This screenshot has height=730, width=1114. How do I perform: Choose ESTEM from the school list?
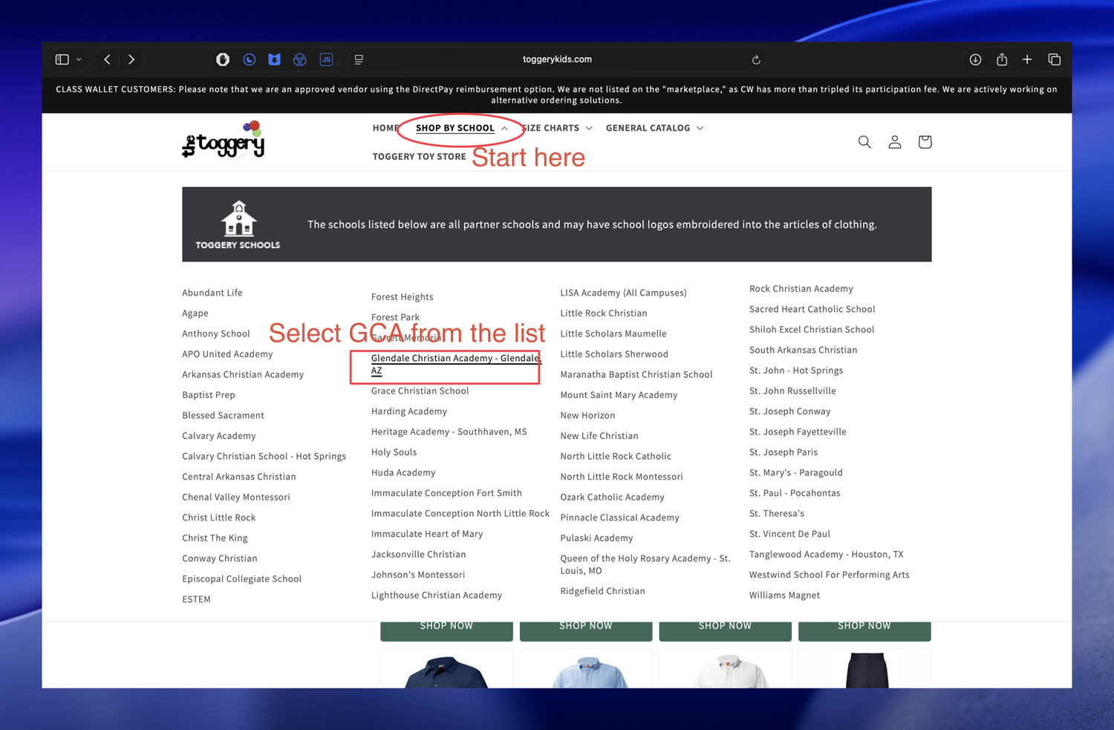(x=197, y=599)
